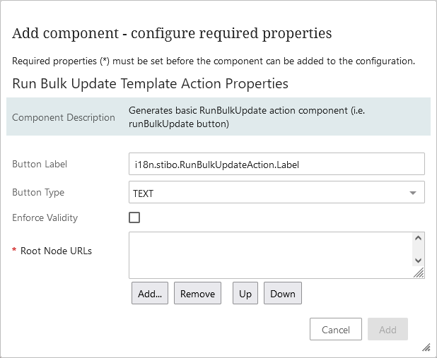Click the Root Node URLs required label
This screenshot has width=437, height=358.
[56, 251]
